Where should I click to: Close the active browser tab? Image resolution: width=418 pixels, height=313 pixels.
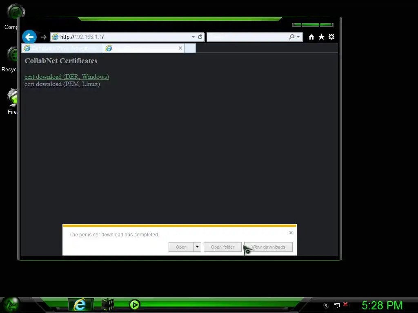(x=180, y=48)
